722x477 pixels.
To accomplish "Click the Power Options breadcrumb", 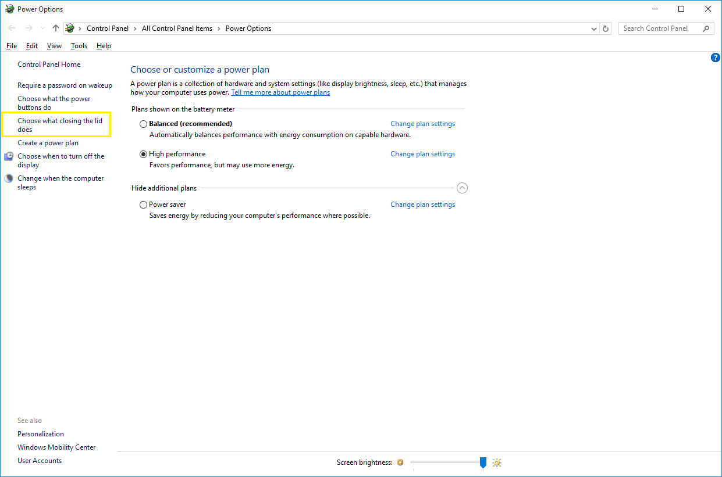I will point(248,28).
